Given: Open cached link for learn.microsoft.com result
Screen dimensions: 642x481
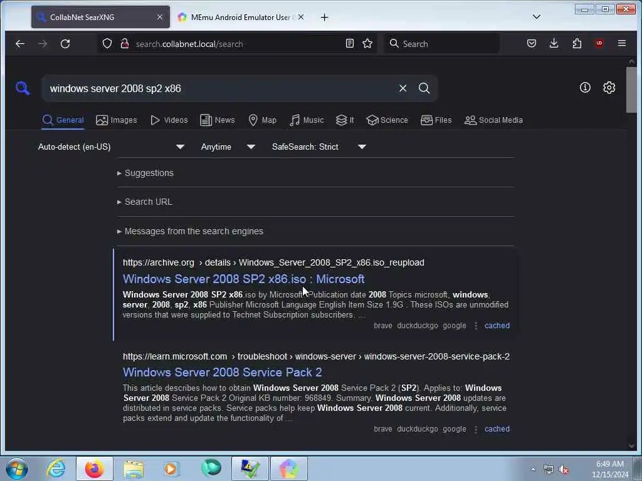Looking at the screenshot, I should coord(497,429).
